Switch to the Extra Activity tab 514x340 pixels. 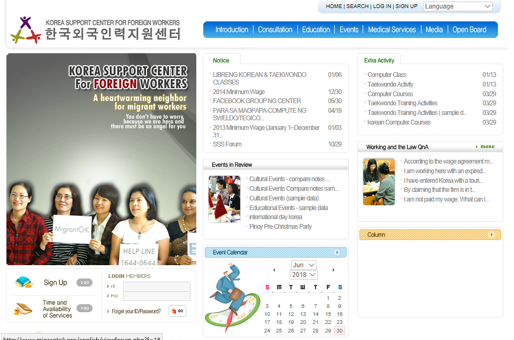(379, 60)
